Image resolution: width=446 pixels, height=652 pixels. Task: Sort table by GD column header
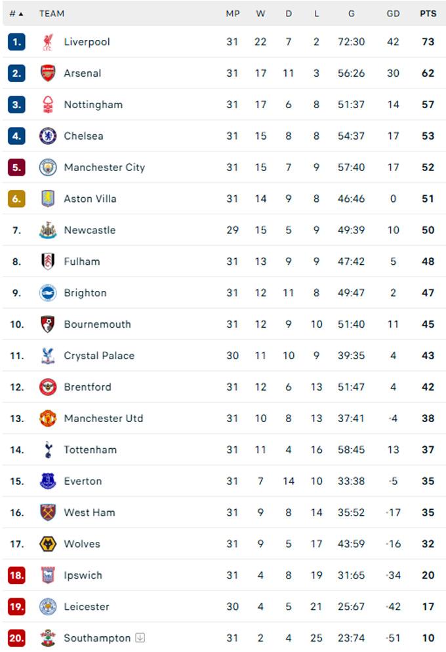[393, 14]
